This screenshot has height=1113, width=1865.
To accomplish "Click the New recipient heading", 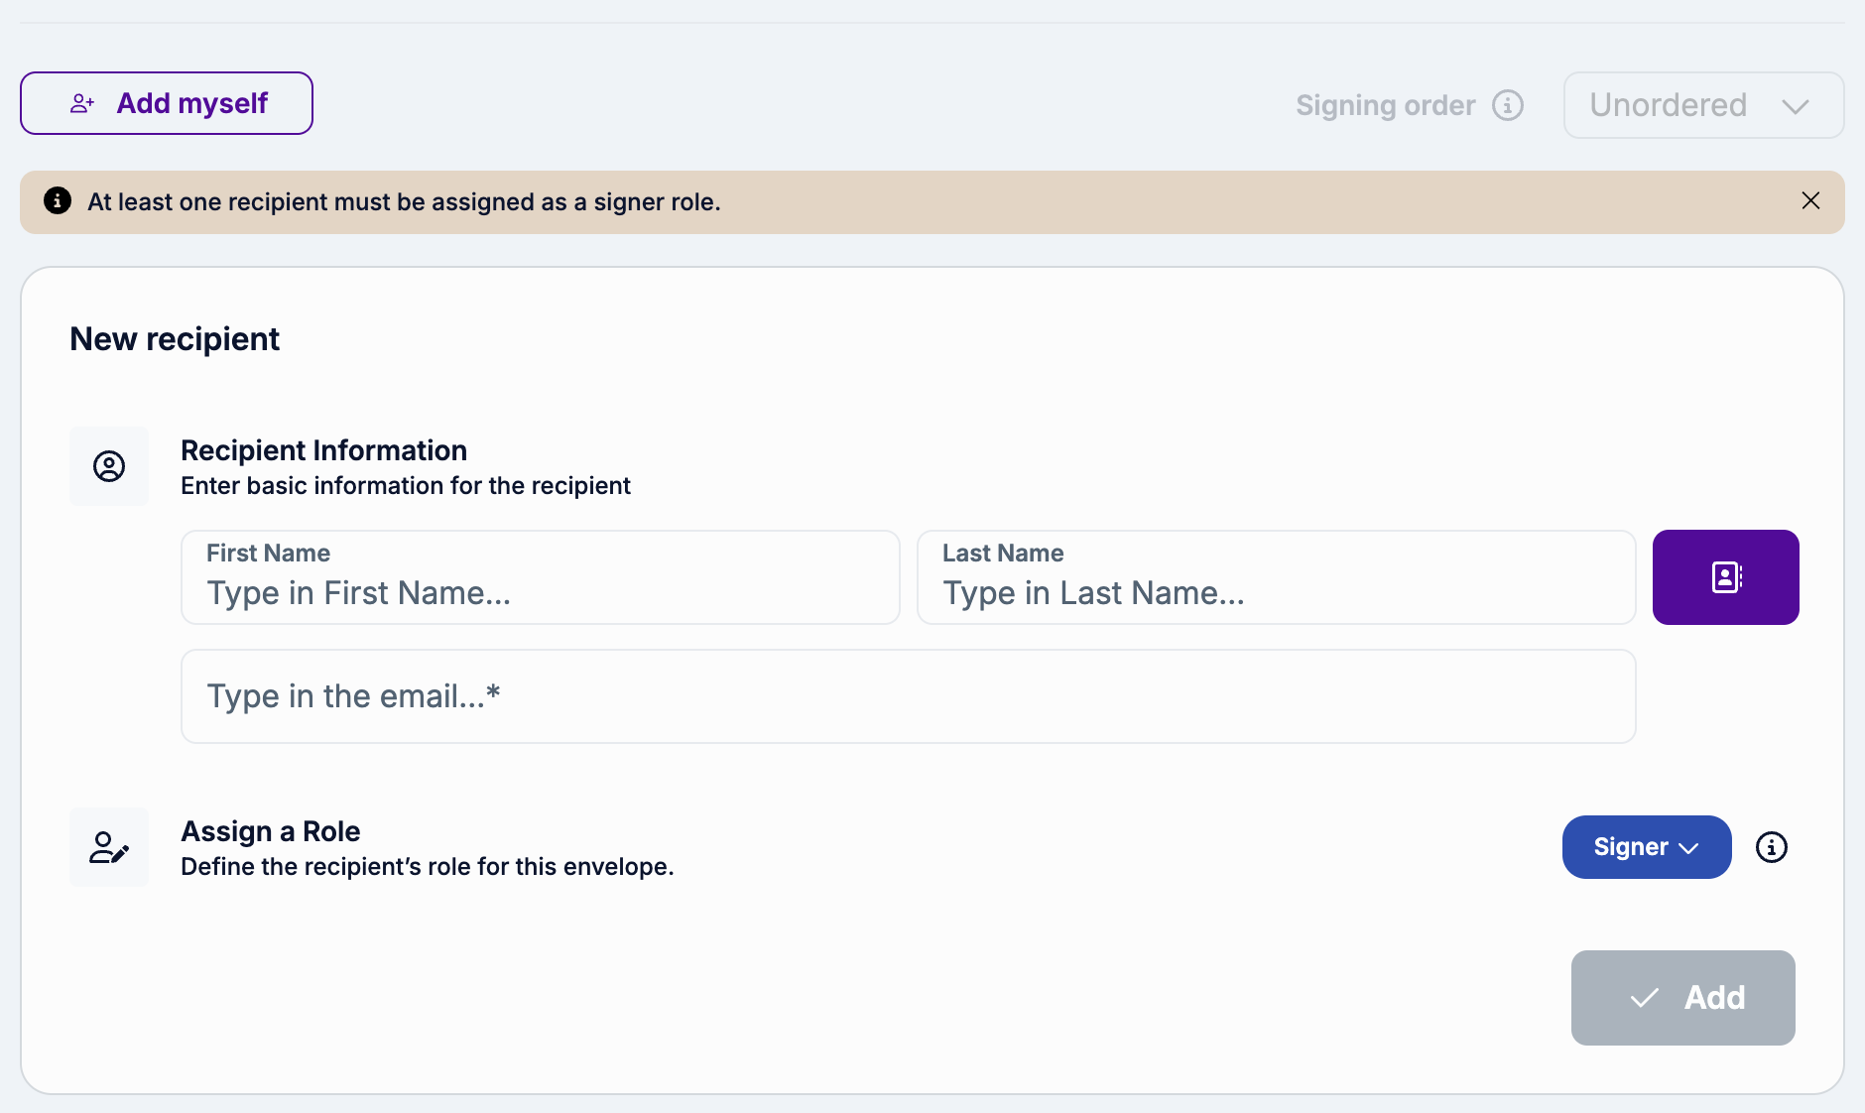I will coord(175,339).
